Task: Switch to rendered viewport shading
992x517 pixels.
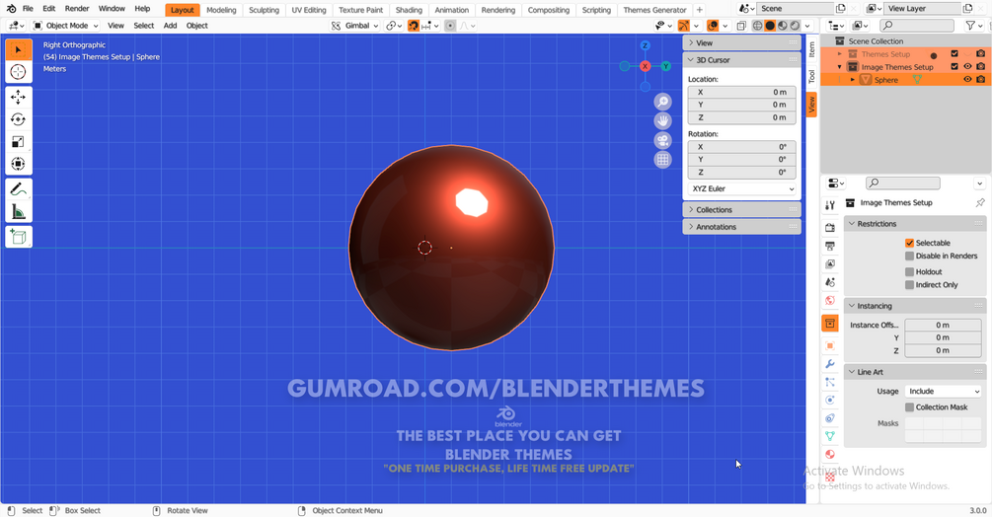Action: point(795,26)
